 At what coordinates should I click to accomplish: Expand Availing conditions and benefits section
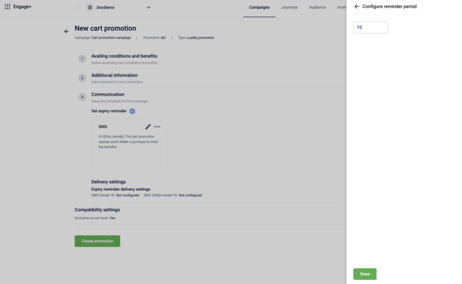(124, 56)
